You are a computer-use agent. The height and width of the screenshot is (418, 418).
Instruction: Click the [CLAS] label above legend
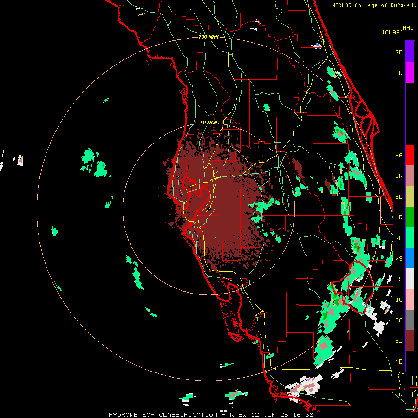(x=392, y=33)
